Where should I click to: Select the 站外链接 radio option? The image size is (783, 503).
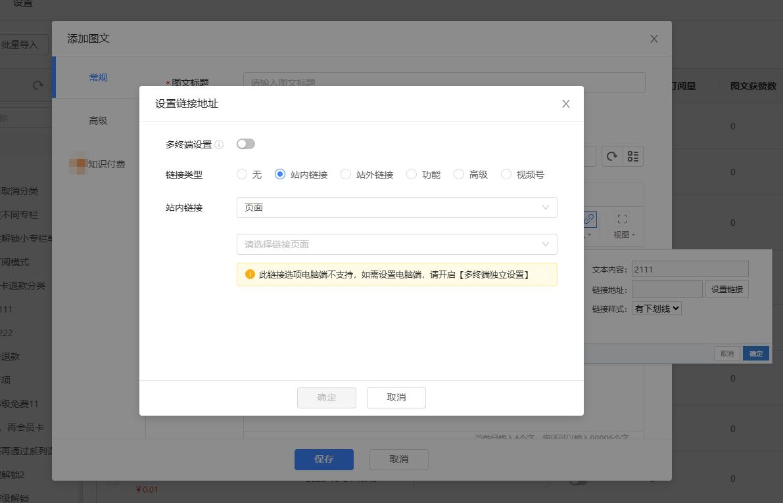click(x=346, y=175)
